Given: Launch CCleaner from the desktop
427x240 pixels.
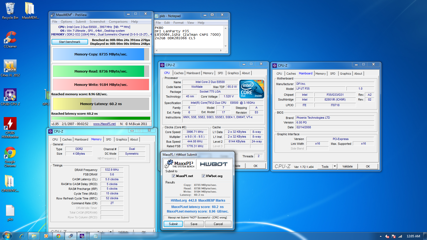Looking at the screenshot, I should 10,39.
